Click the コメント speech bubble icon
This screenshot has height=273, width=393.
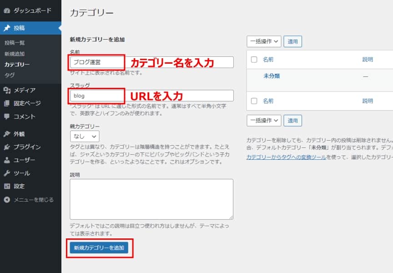click(7, 116)
